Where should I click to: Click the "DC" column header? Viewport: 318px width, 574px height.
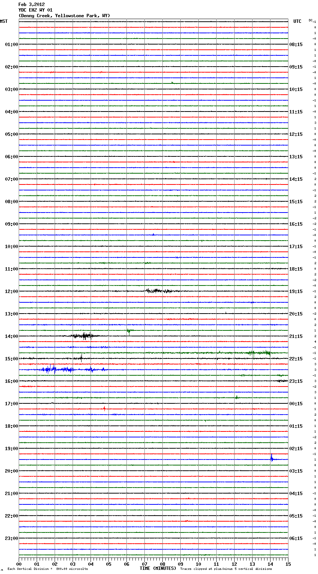(x=311, y=20)
